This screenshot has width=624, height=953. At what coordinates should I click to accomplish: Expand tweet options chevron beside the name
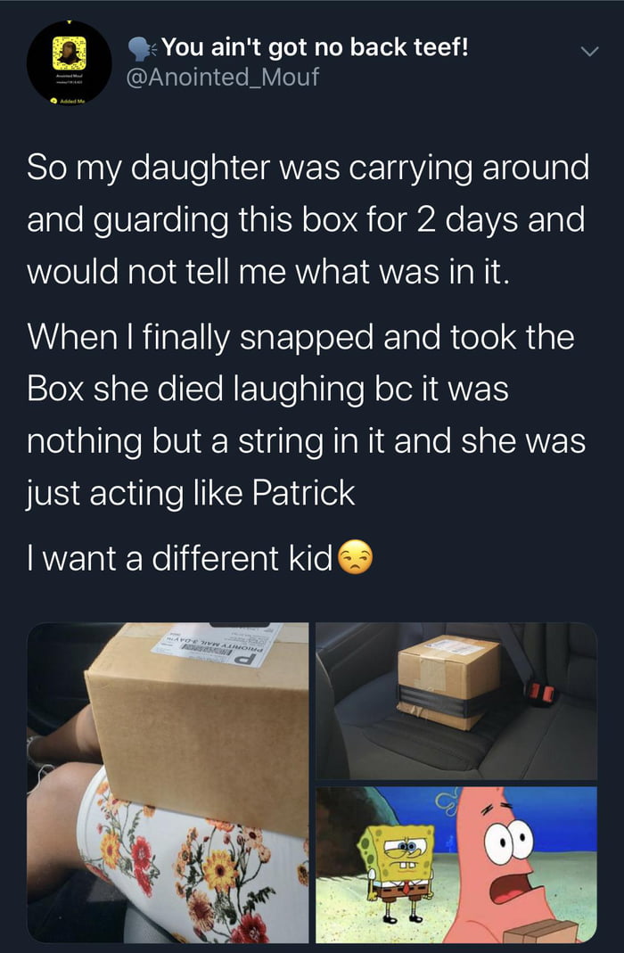pyautogui.click(x=589, y=52)
